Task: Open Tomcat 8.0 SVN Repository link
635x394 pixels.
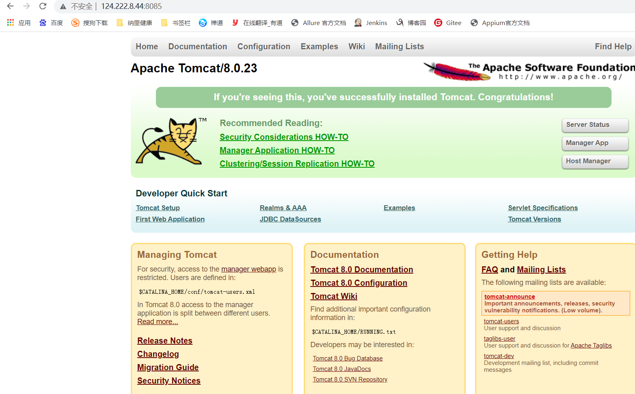Action: click(x=350, y=379)
